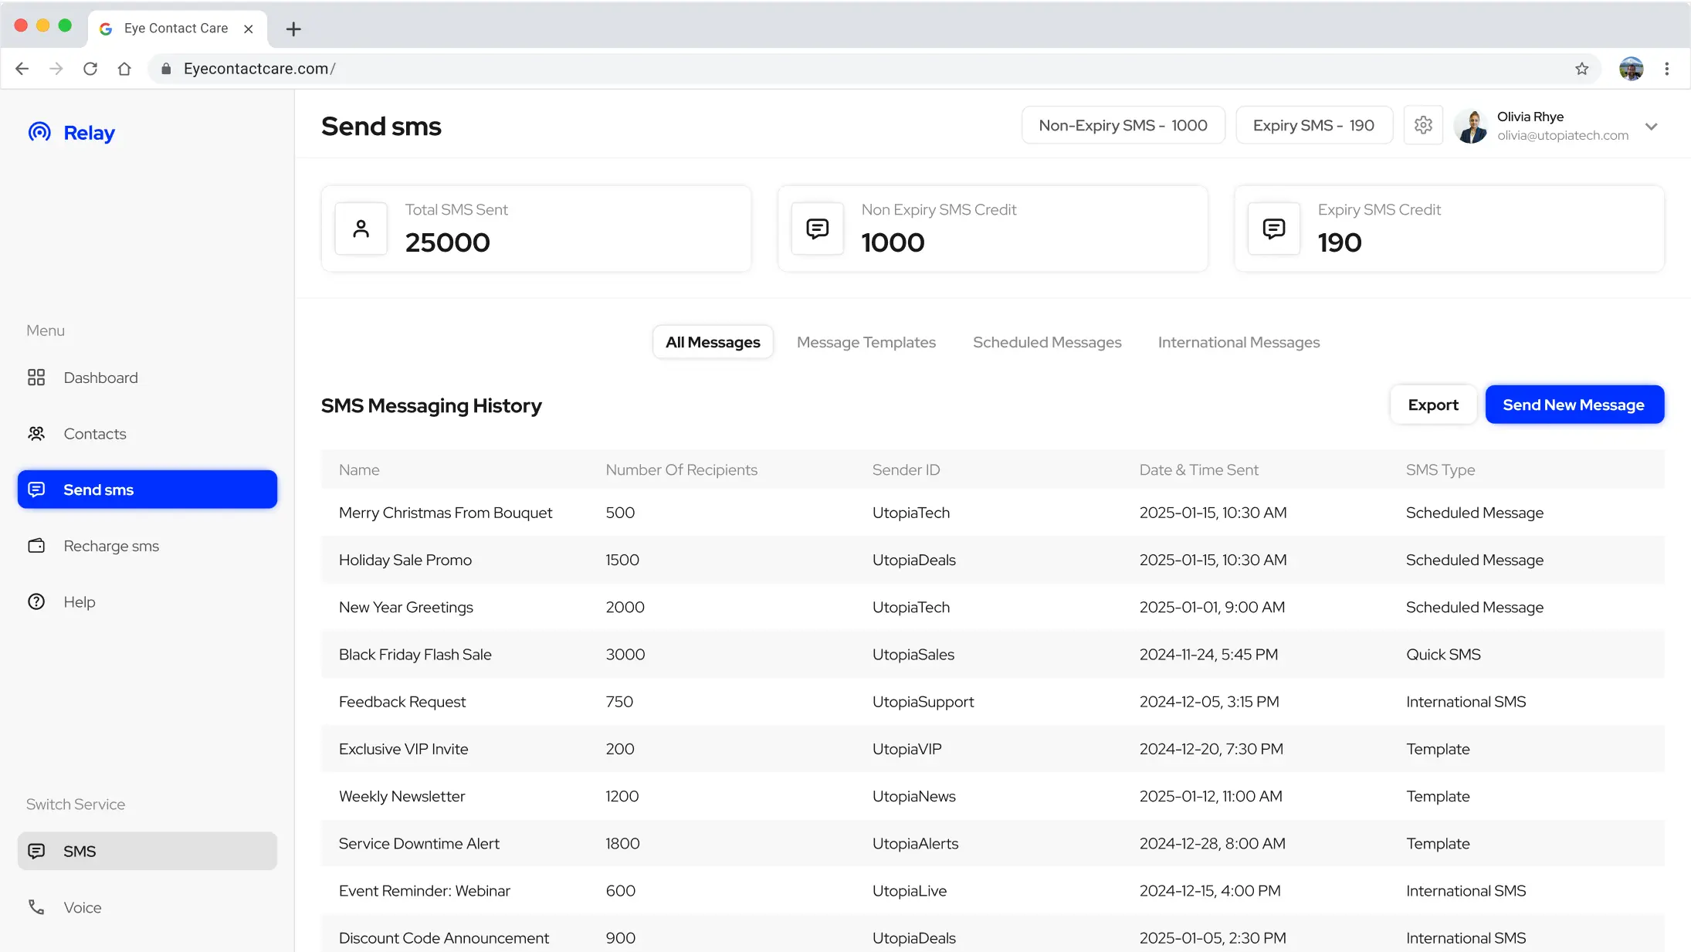Image resolution: width=1691 pixels, height=952 pixels.
Task: Click the SMS service chat icon
Action: coord(36,851)
